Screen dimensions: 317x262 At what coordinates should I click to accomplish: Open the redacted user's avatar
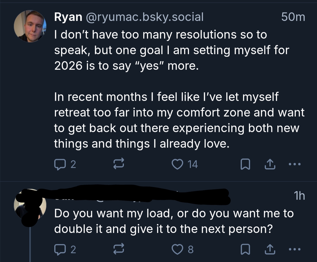(30, 205)
